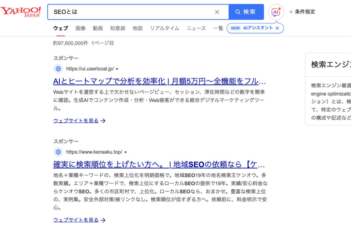Click the blue 検索 search button

click(246, 12)
